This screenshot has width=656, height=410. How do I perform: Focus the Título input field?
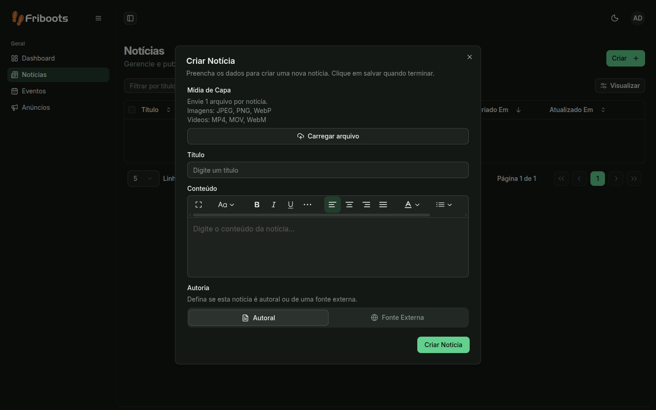tap(328, 170)
